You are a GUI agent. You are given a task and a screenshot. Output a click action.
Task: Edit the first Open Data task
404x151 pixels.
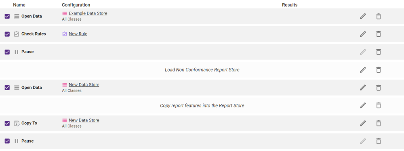tap(363, 16)
